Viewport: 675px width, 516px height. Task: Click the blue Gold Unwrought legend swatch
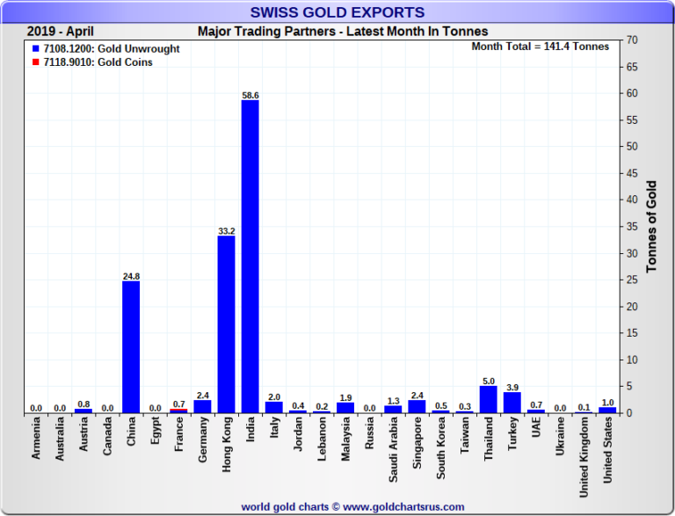pyautogui.click(x=34, y=49)
